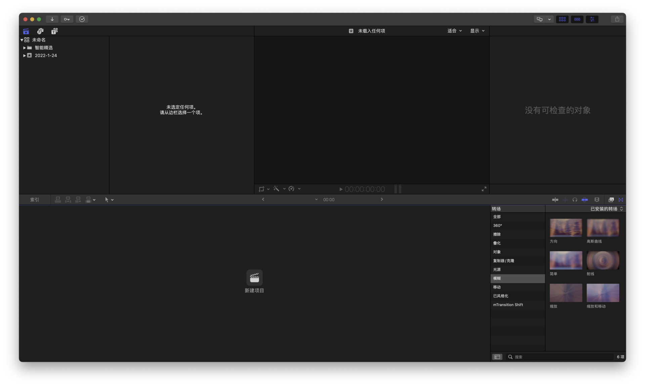Select the mTransition Shift category
This screenshot has height=387, width=645.
click(x=517, y=305)
